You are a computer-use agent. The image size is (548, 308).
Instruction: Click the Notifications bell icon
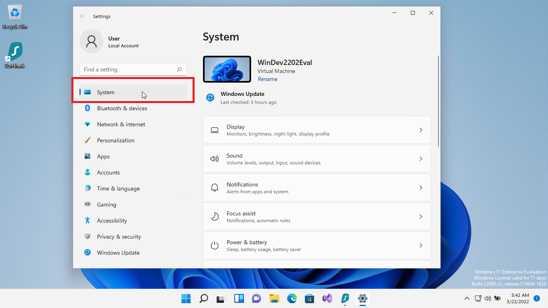(215, 188)
